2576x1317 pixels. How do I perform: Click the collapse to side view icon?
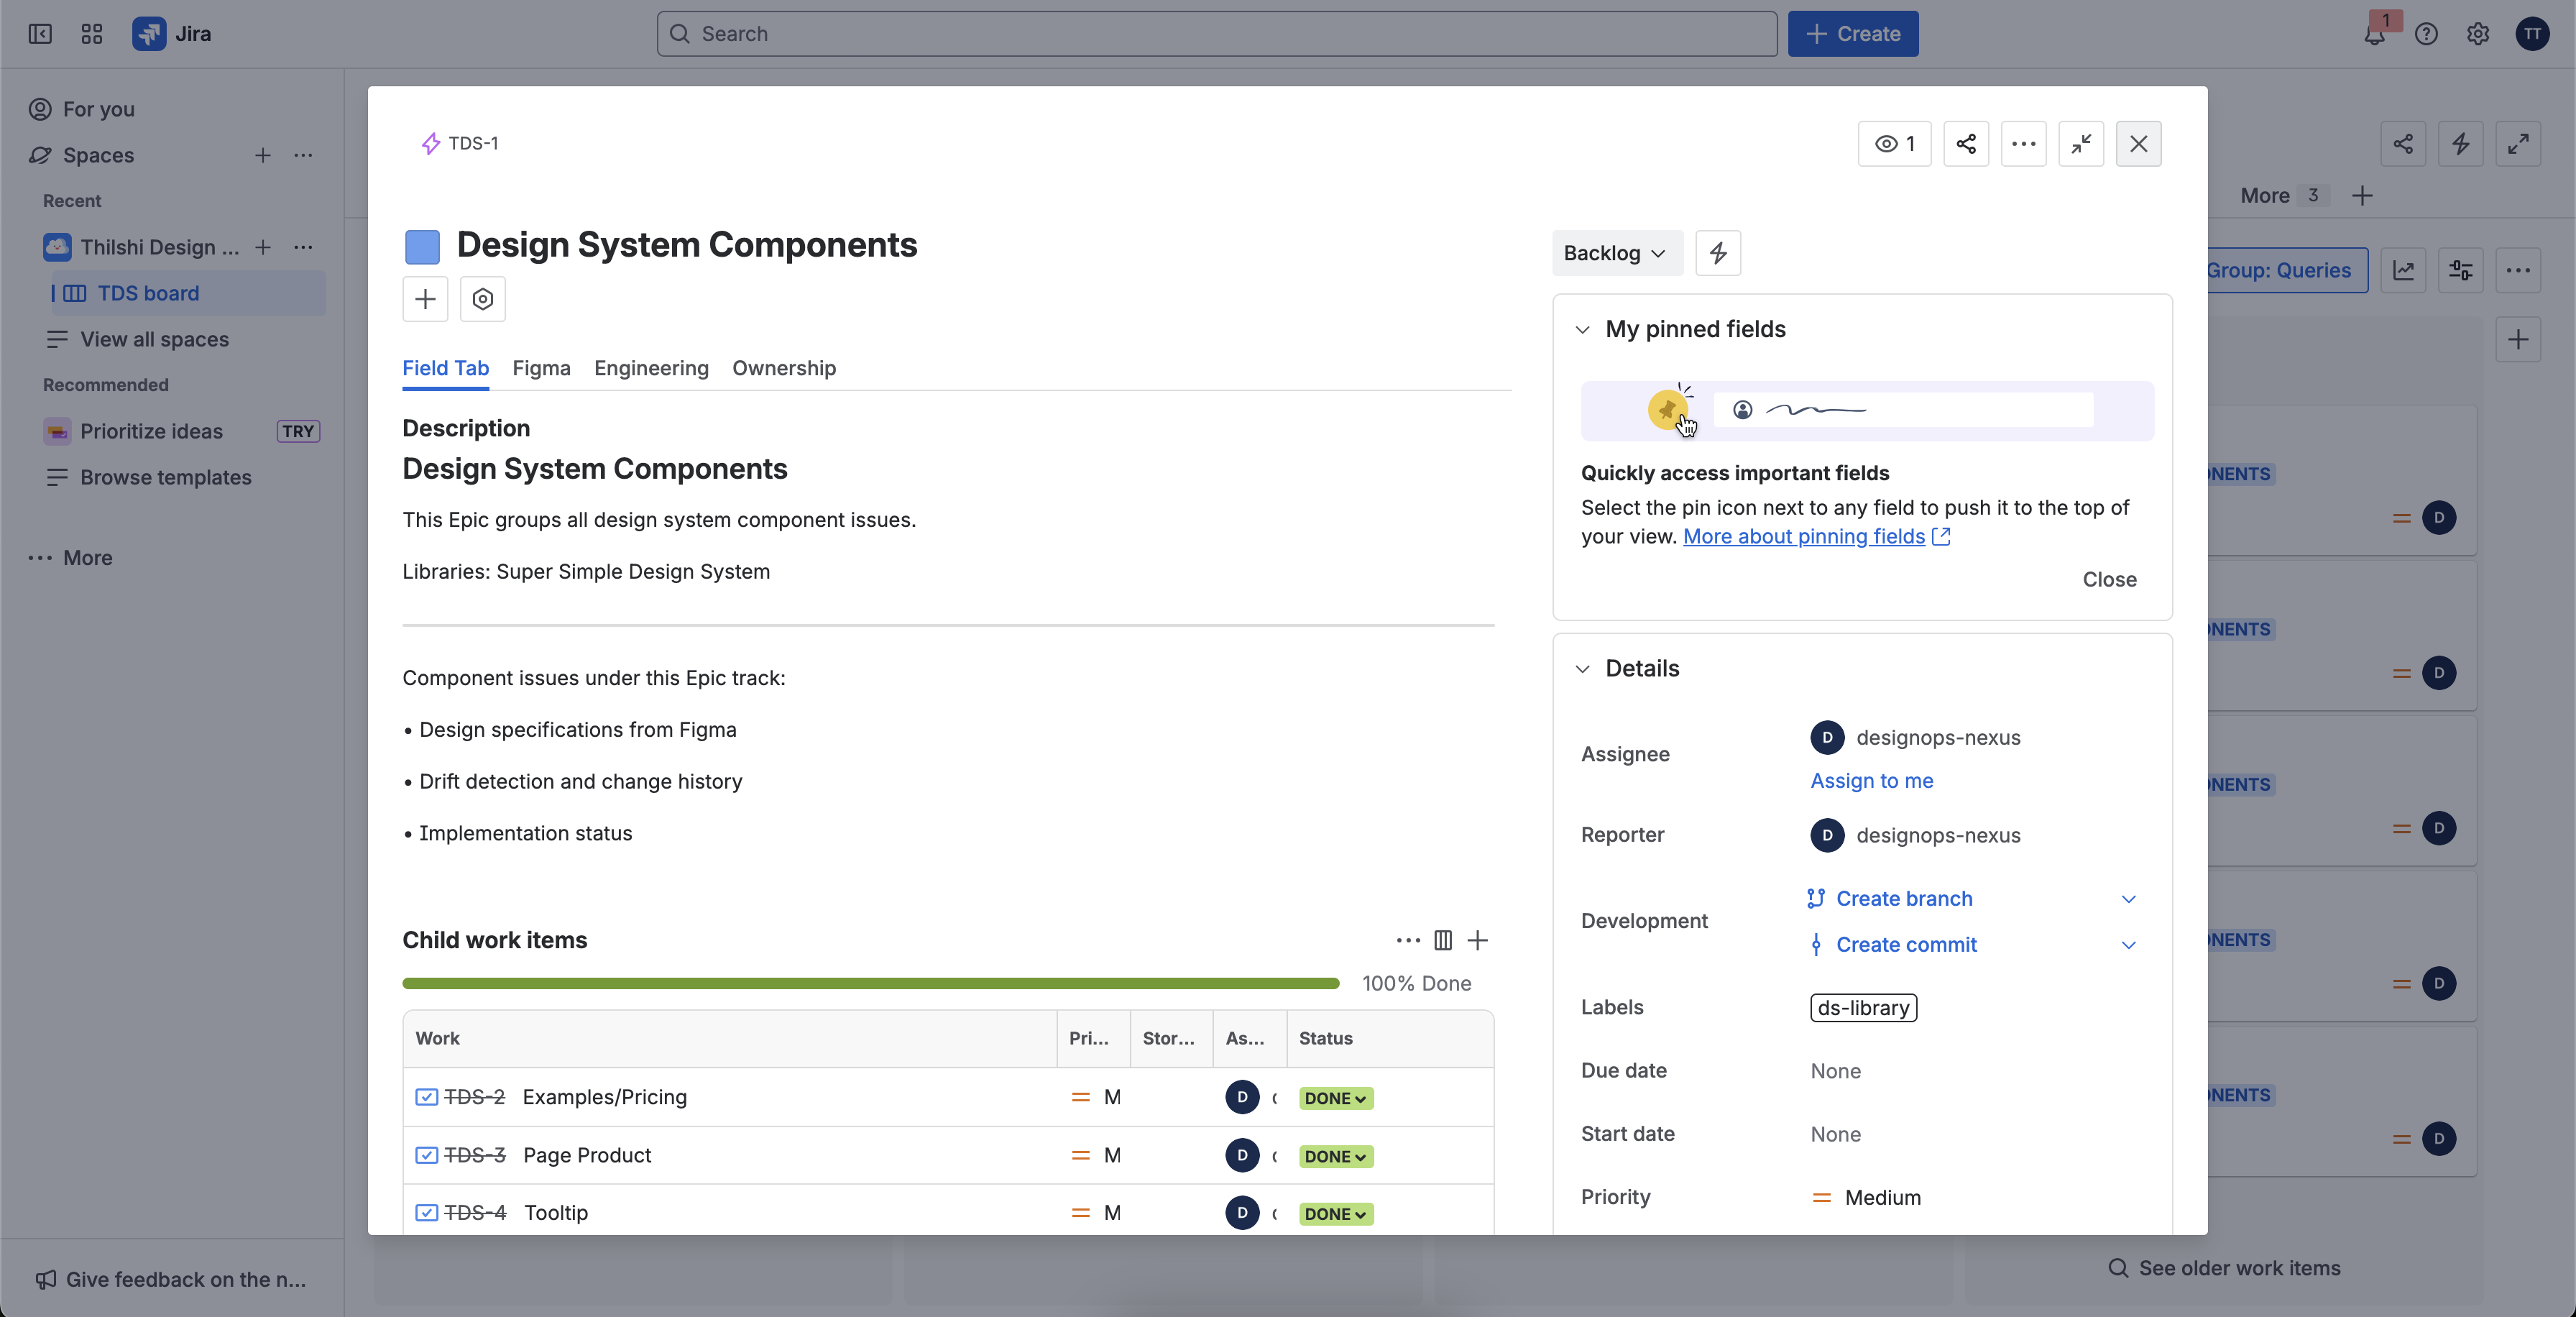(x=2081, y=144)
